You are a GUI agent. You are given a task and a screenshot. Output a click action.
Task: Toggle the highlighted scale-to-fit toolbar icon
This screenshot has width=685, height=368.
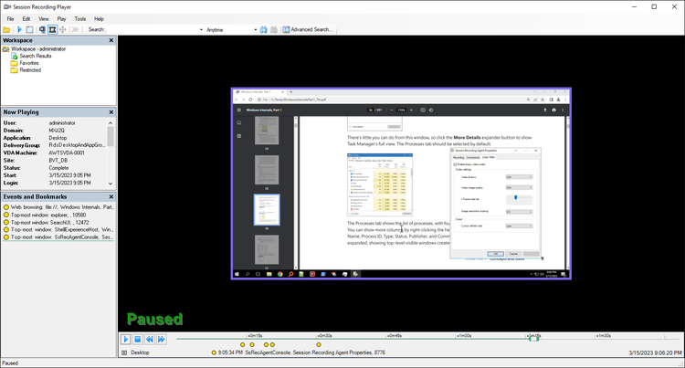click(52, 30)
